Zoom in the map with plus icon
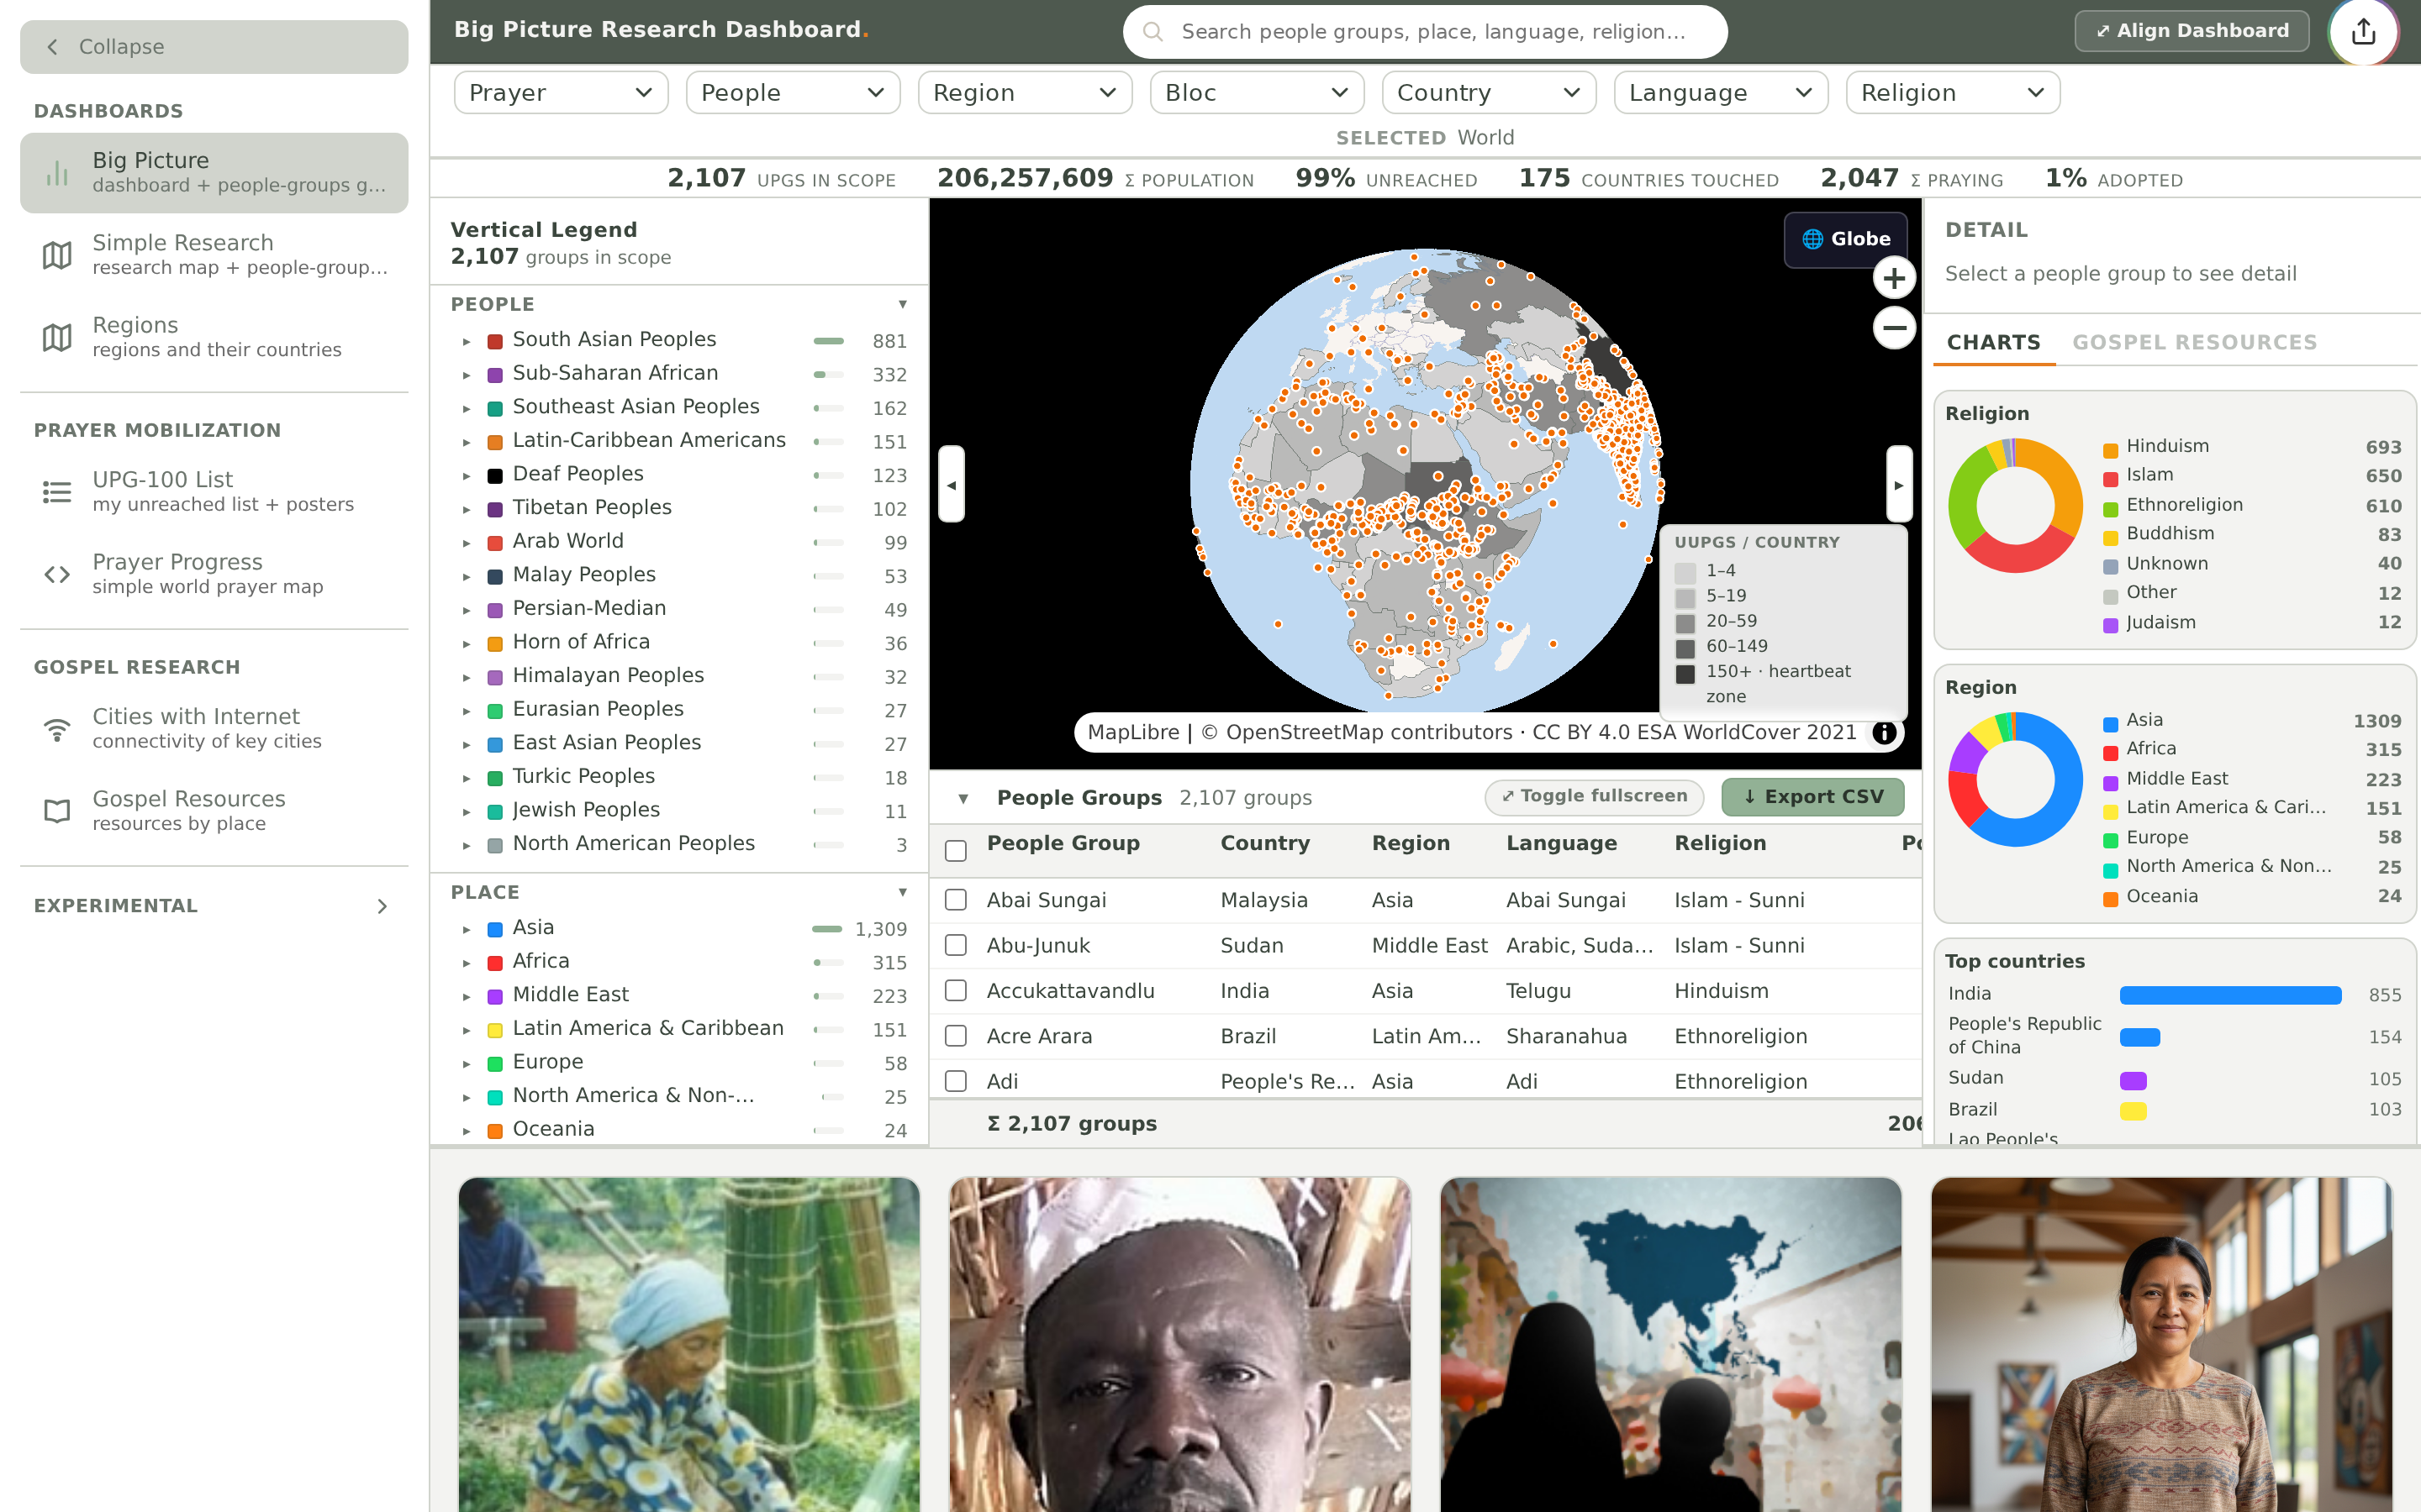The height and width of the screenshot is (1512, 2421). 1894,278
